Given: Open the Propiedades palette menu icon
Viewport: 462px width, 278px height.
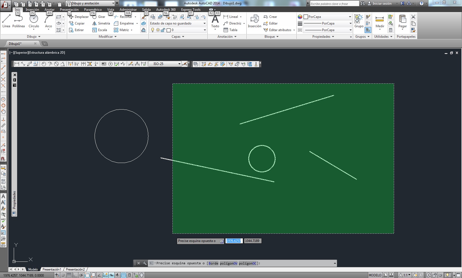Looking at the screenshot, I should [15, 85].
